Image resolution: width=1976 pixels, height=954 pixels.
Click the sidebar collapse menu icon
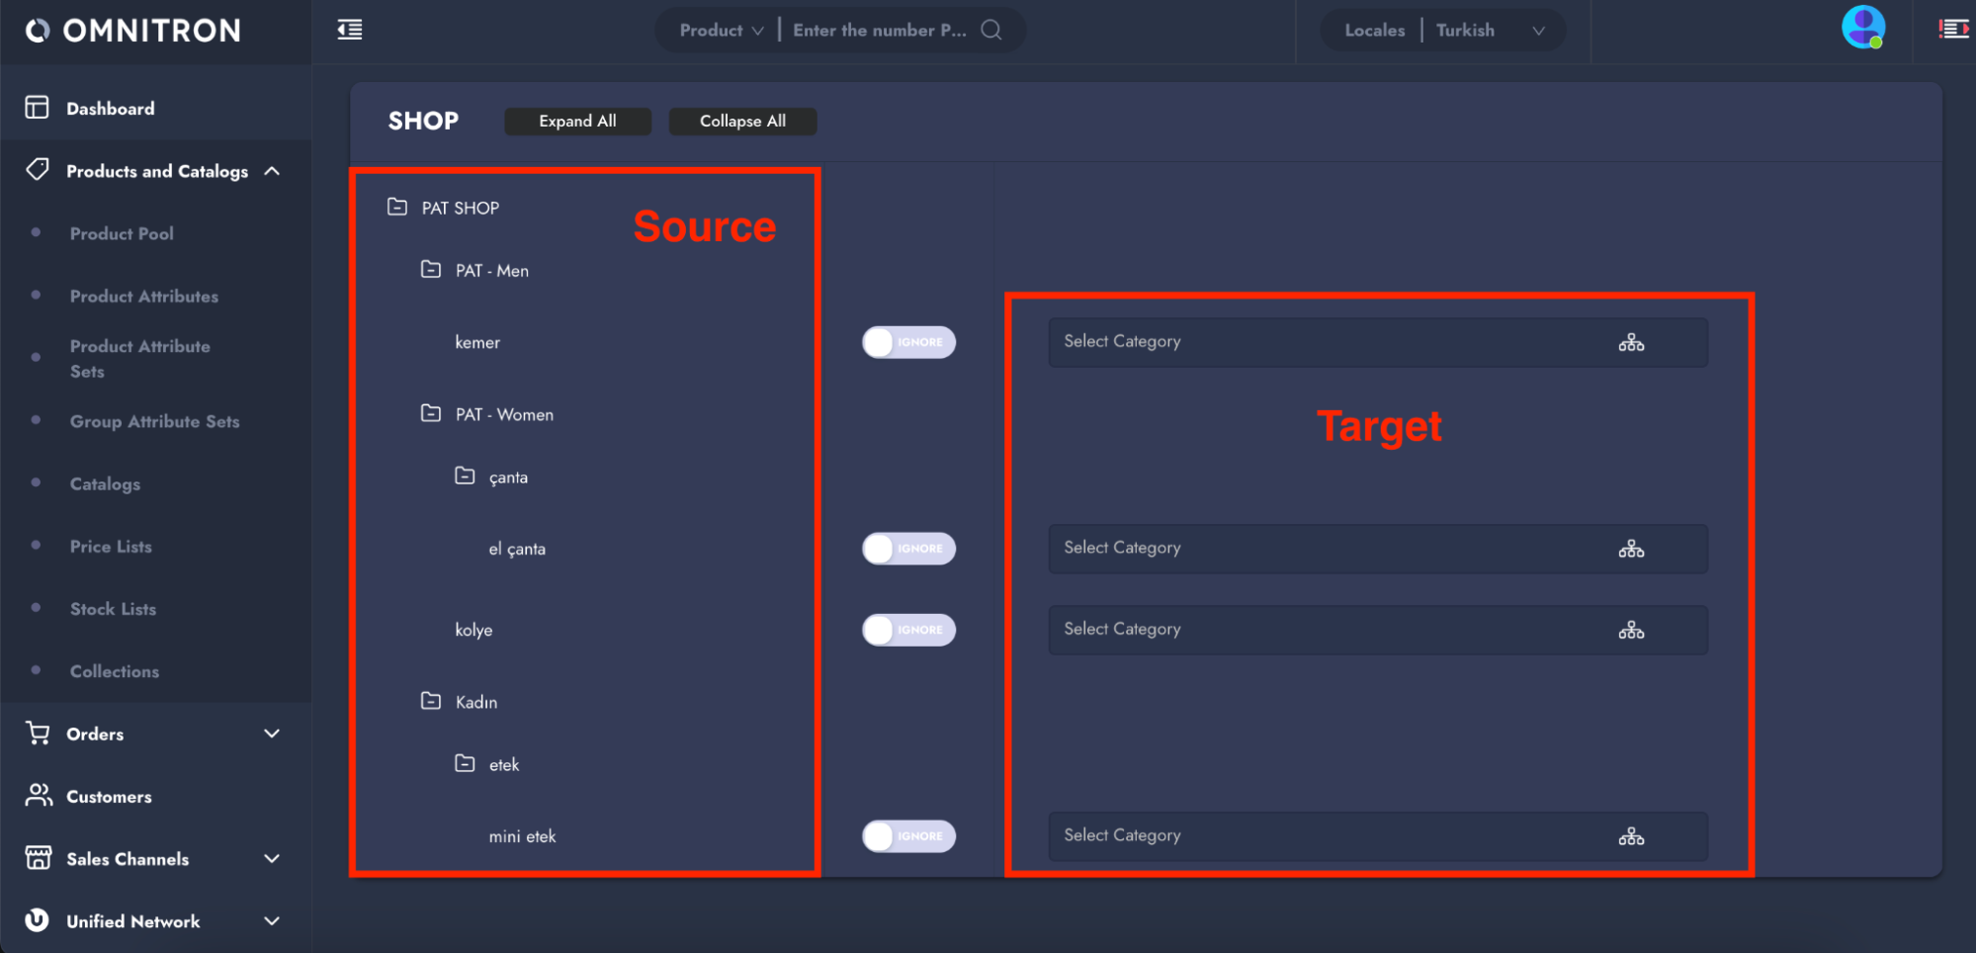click(x=350, y=30)
